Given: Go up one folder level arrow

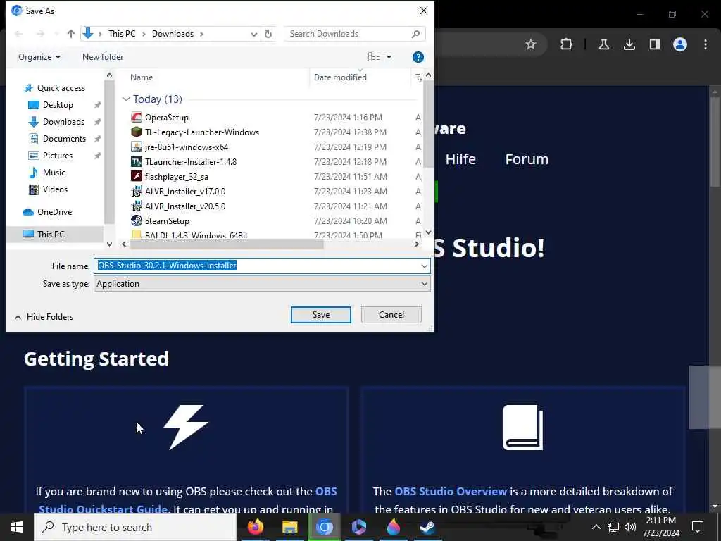Looking at the screenshot, I should click(x=71, y=34).
